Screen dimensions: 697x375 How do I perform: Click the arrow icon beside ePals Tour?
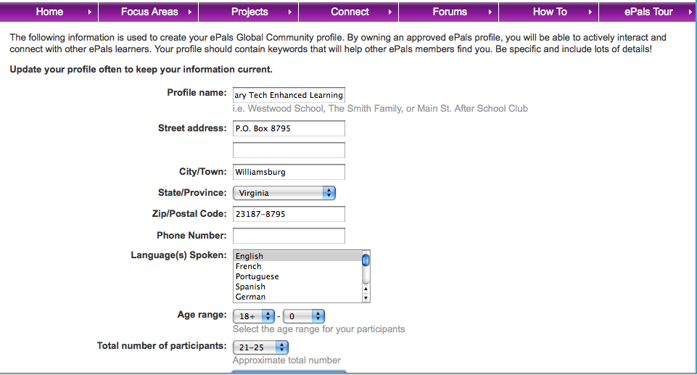pos(690,12)
